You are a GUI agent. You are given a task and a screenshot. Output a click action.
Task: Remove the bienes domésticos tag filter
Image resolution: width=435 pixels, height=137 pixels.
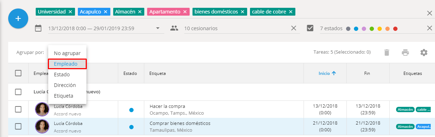pyautogui.click(x=242, y=12)
